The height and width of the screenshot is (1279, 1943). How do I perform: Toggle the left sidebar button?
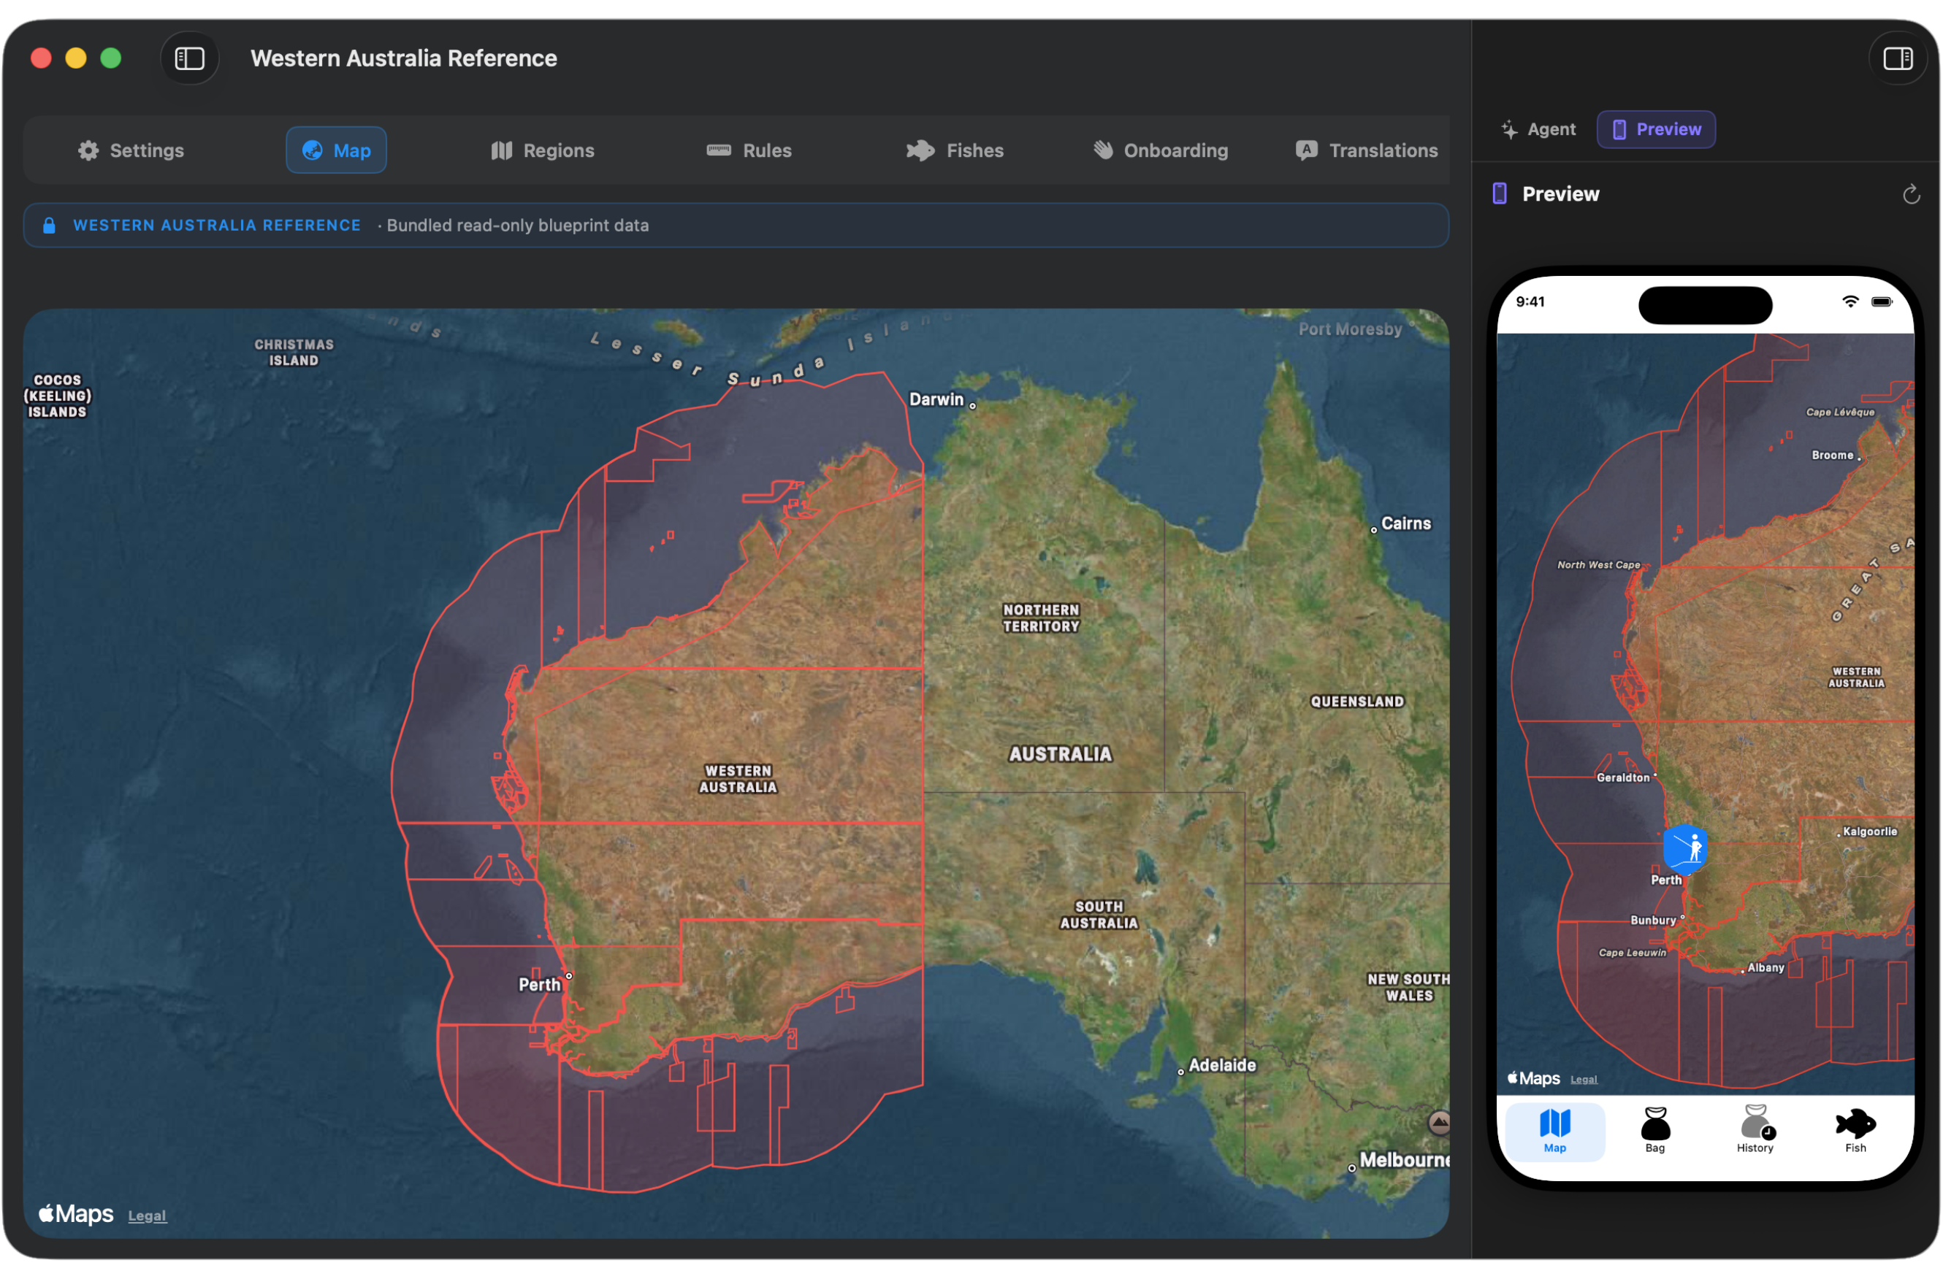tap(189, 58)
